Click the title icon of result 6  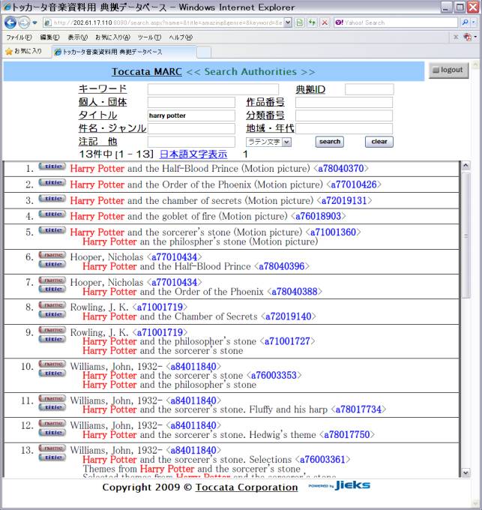pyautogui.click(x=52, y=265)
